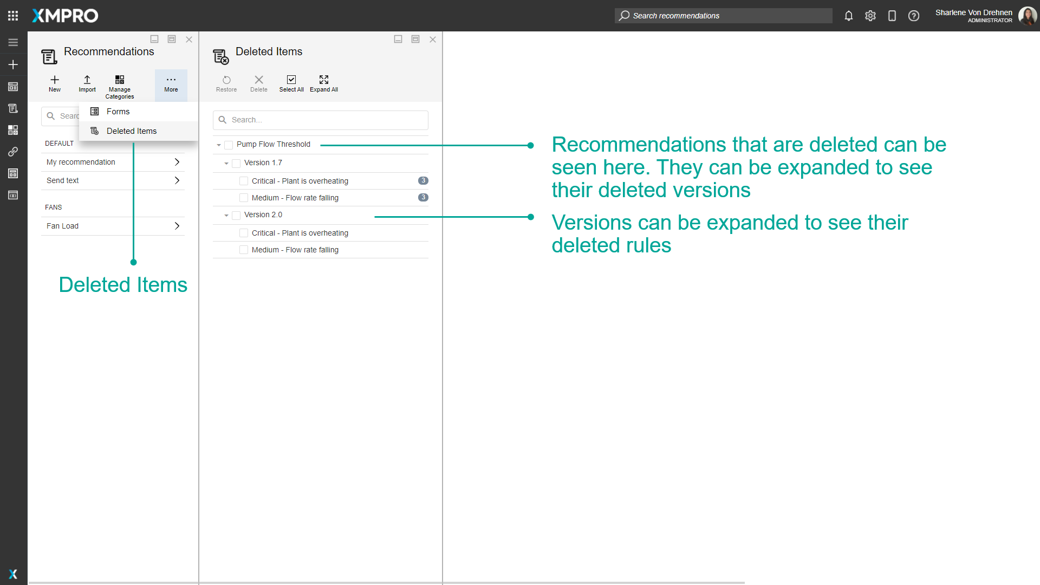Image resolution: width=1040 pixels, height=585 pixels.
Task: Click the help question mark icon
Action: pyautogui.click(x=914, y=16)
